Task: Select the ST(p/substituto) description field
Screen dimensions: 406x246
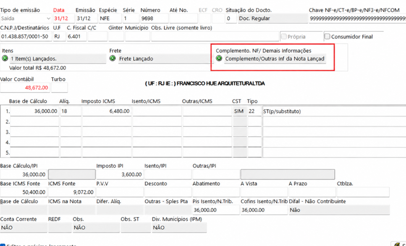Action: coord(334,111)
